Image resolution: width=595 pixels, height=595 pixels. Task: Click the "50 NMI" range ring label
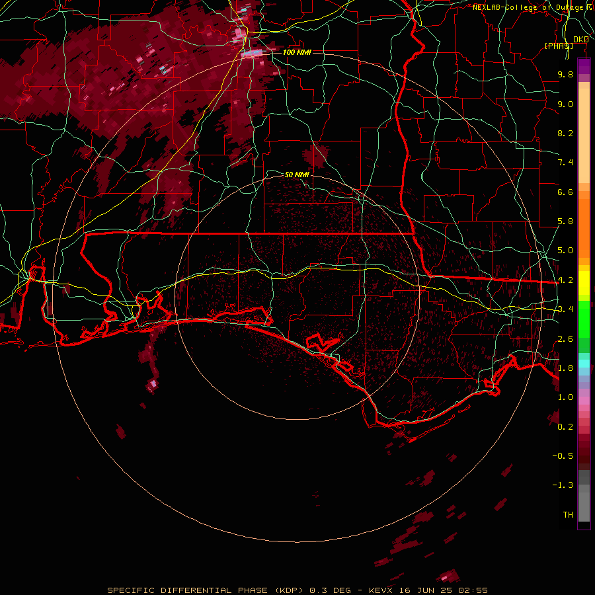point(297,175)
